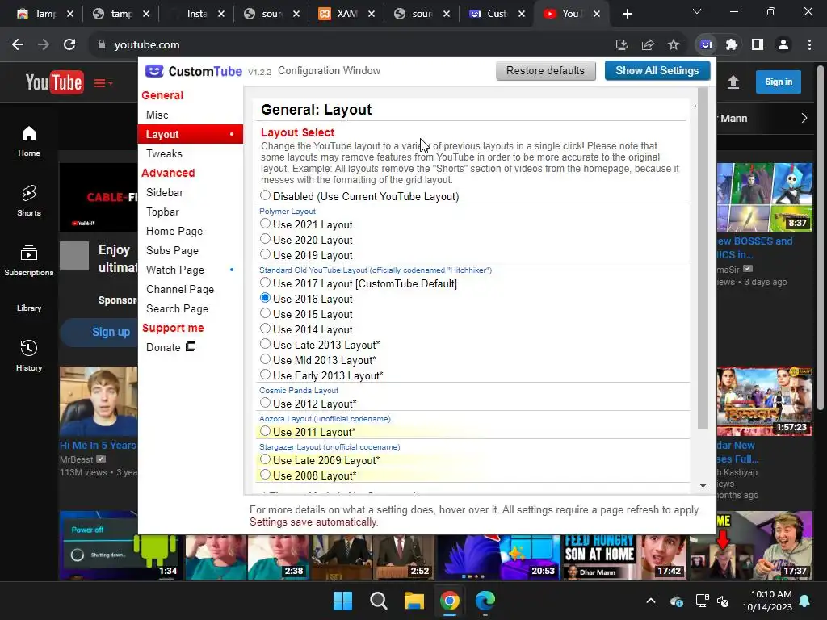This screenshot has width=827, height=620.
Task: Select Use Late 2013 Layout radio
Action: tap(265, 344)
